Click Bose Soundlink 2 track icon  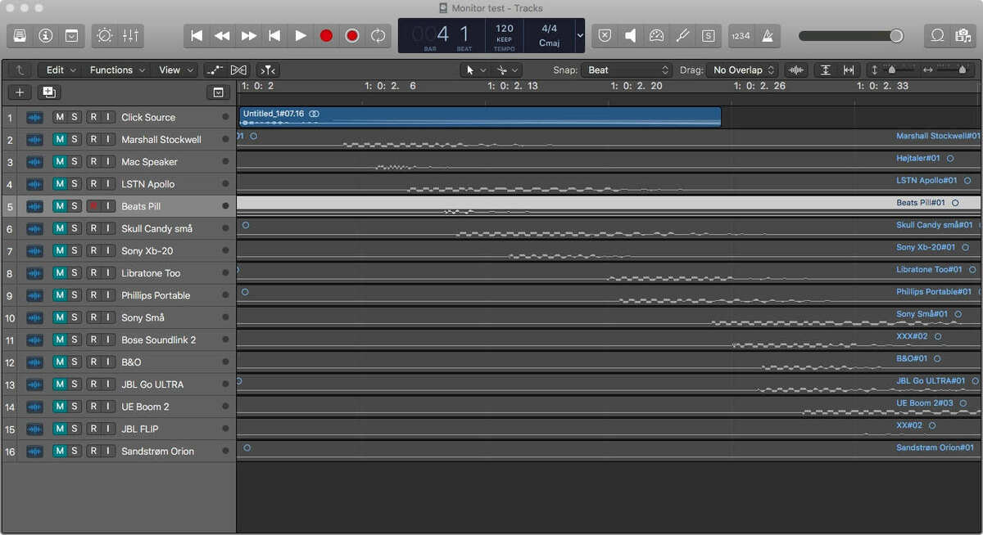coord(34,340)
